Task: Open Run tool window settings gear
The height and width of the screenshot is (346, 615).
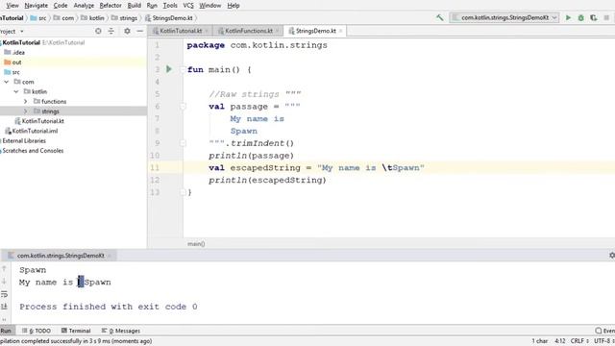Action: click(x=612, y=256)
